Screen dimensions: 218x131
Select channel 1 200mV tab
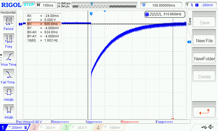pyautogui.click(x=14, y=127)
